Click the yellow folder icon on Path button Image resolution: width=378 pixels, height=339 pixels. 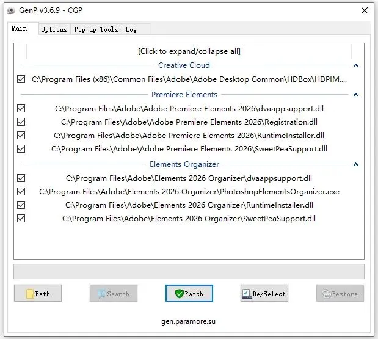click(x=30, y=294)
